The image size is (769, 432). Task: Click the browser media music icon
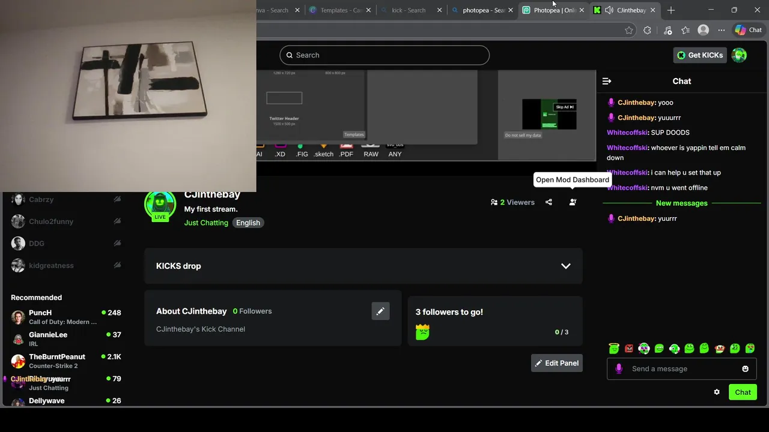667,30
